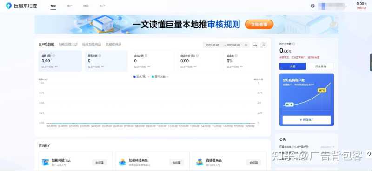Click the 巨量本地推 logo
This screenshot has width=372, height=171.
tap(21, 6)
